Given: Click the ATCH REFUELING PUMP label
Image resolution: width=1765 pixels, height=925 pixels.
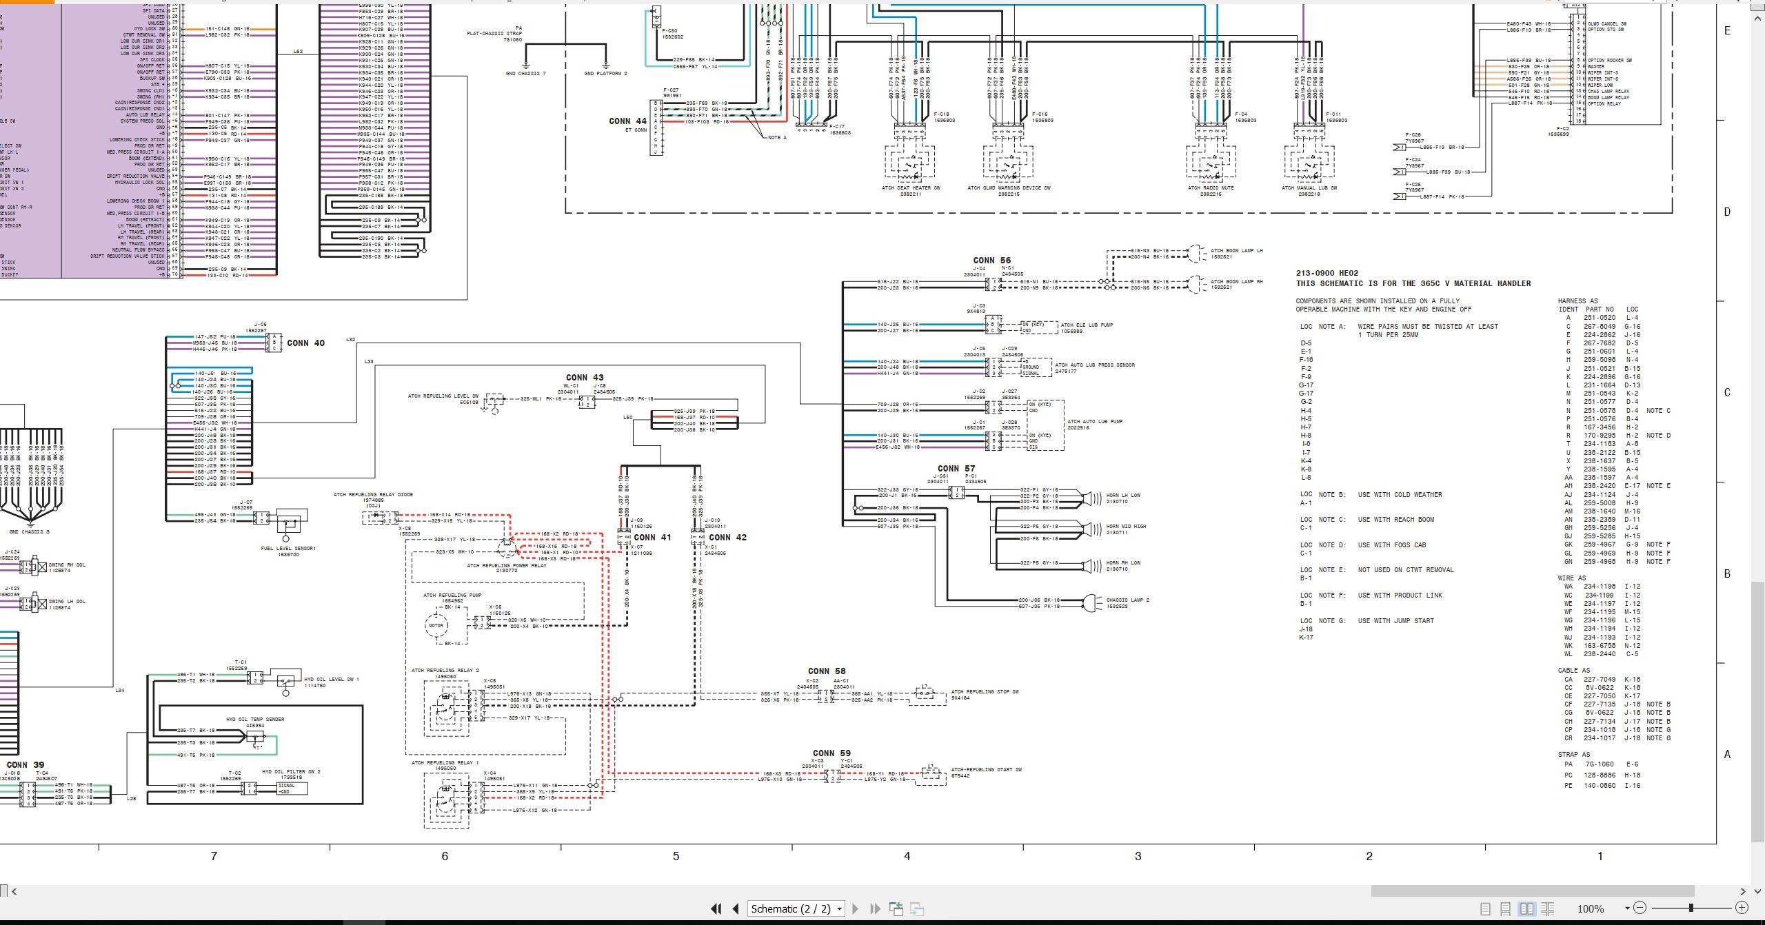Looking at the screenshot, I should [x=452, y=595].
